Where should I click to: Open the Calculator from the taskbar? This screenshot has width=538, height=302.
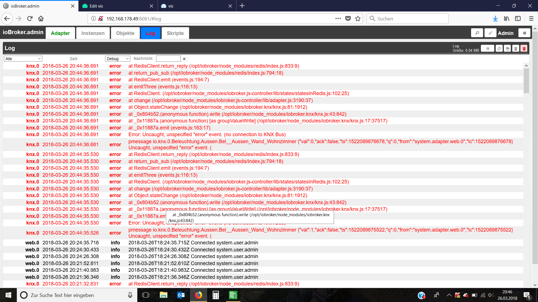point(215,295)
